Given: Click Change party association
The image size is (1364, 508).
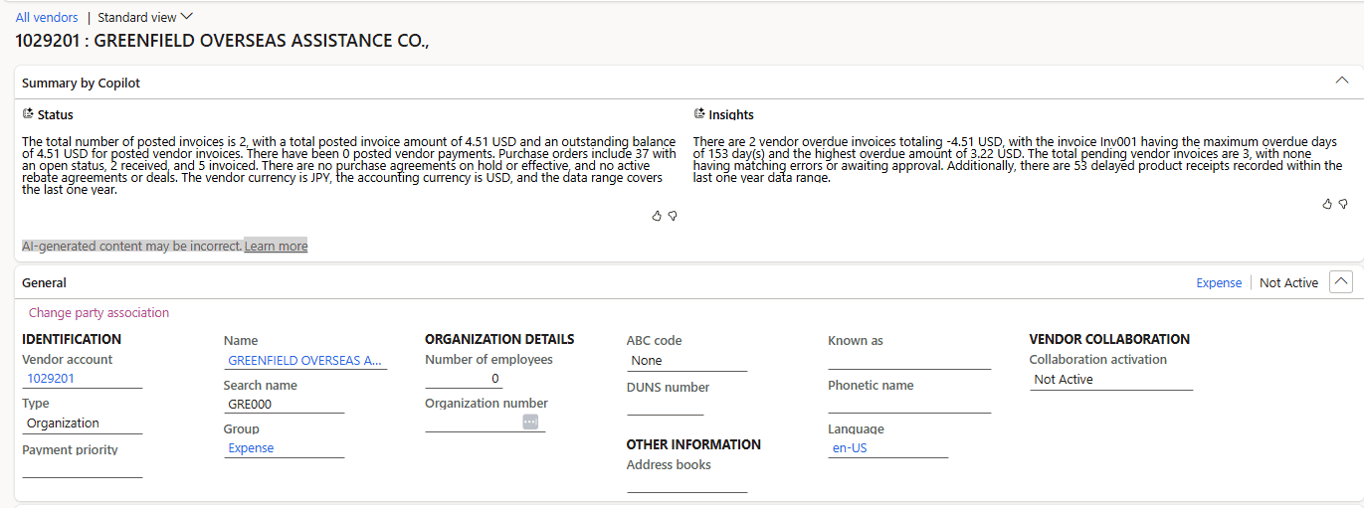Looking at the screenshot, I should coord(98,312).
